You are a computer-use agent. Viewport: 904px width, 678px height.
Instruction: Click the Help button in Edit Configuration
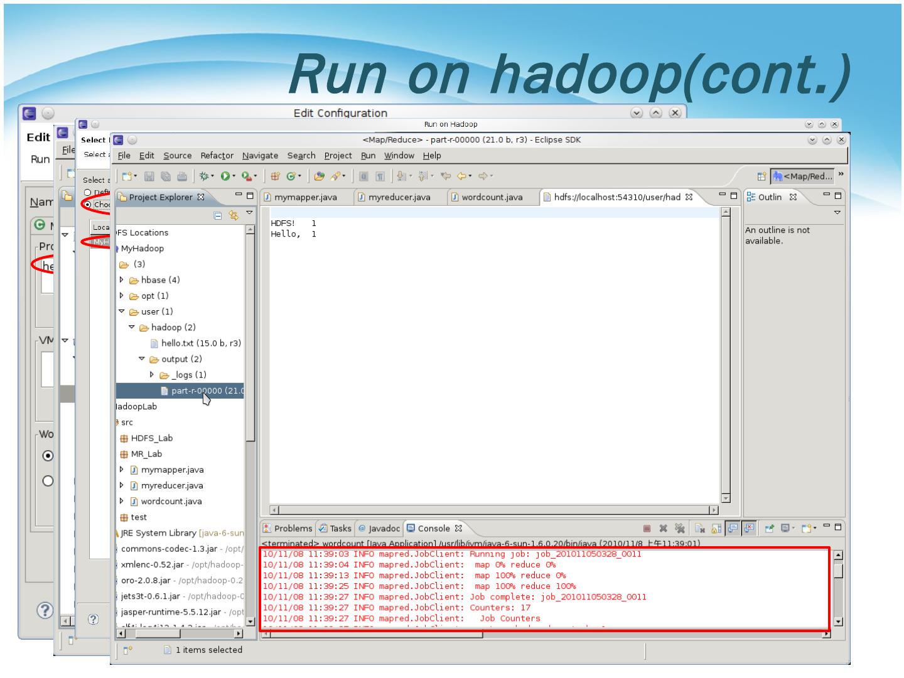point(45,610)
